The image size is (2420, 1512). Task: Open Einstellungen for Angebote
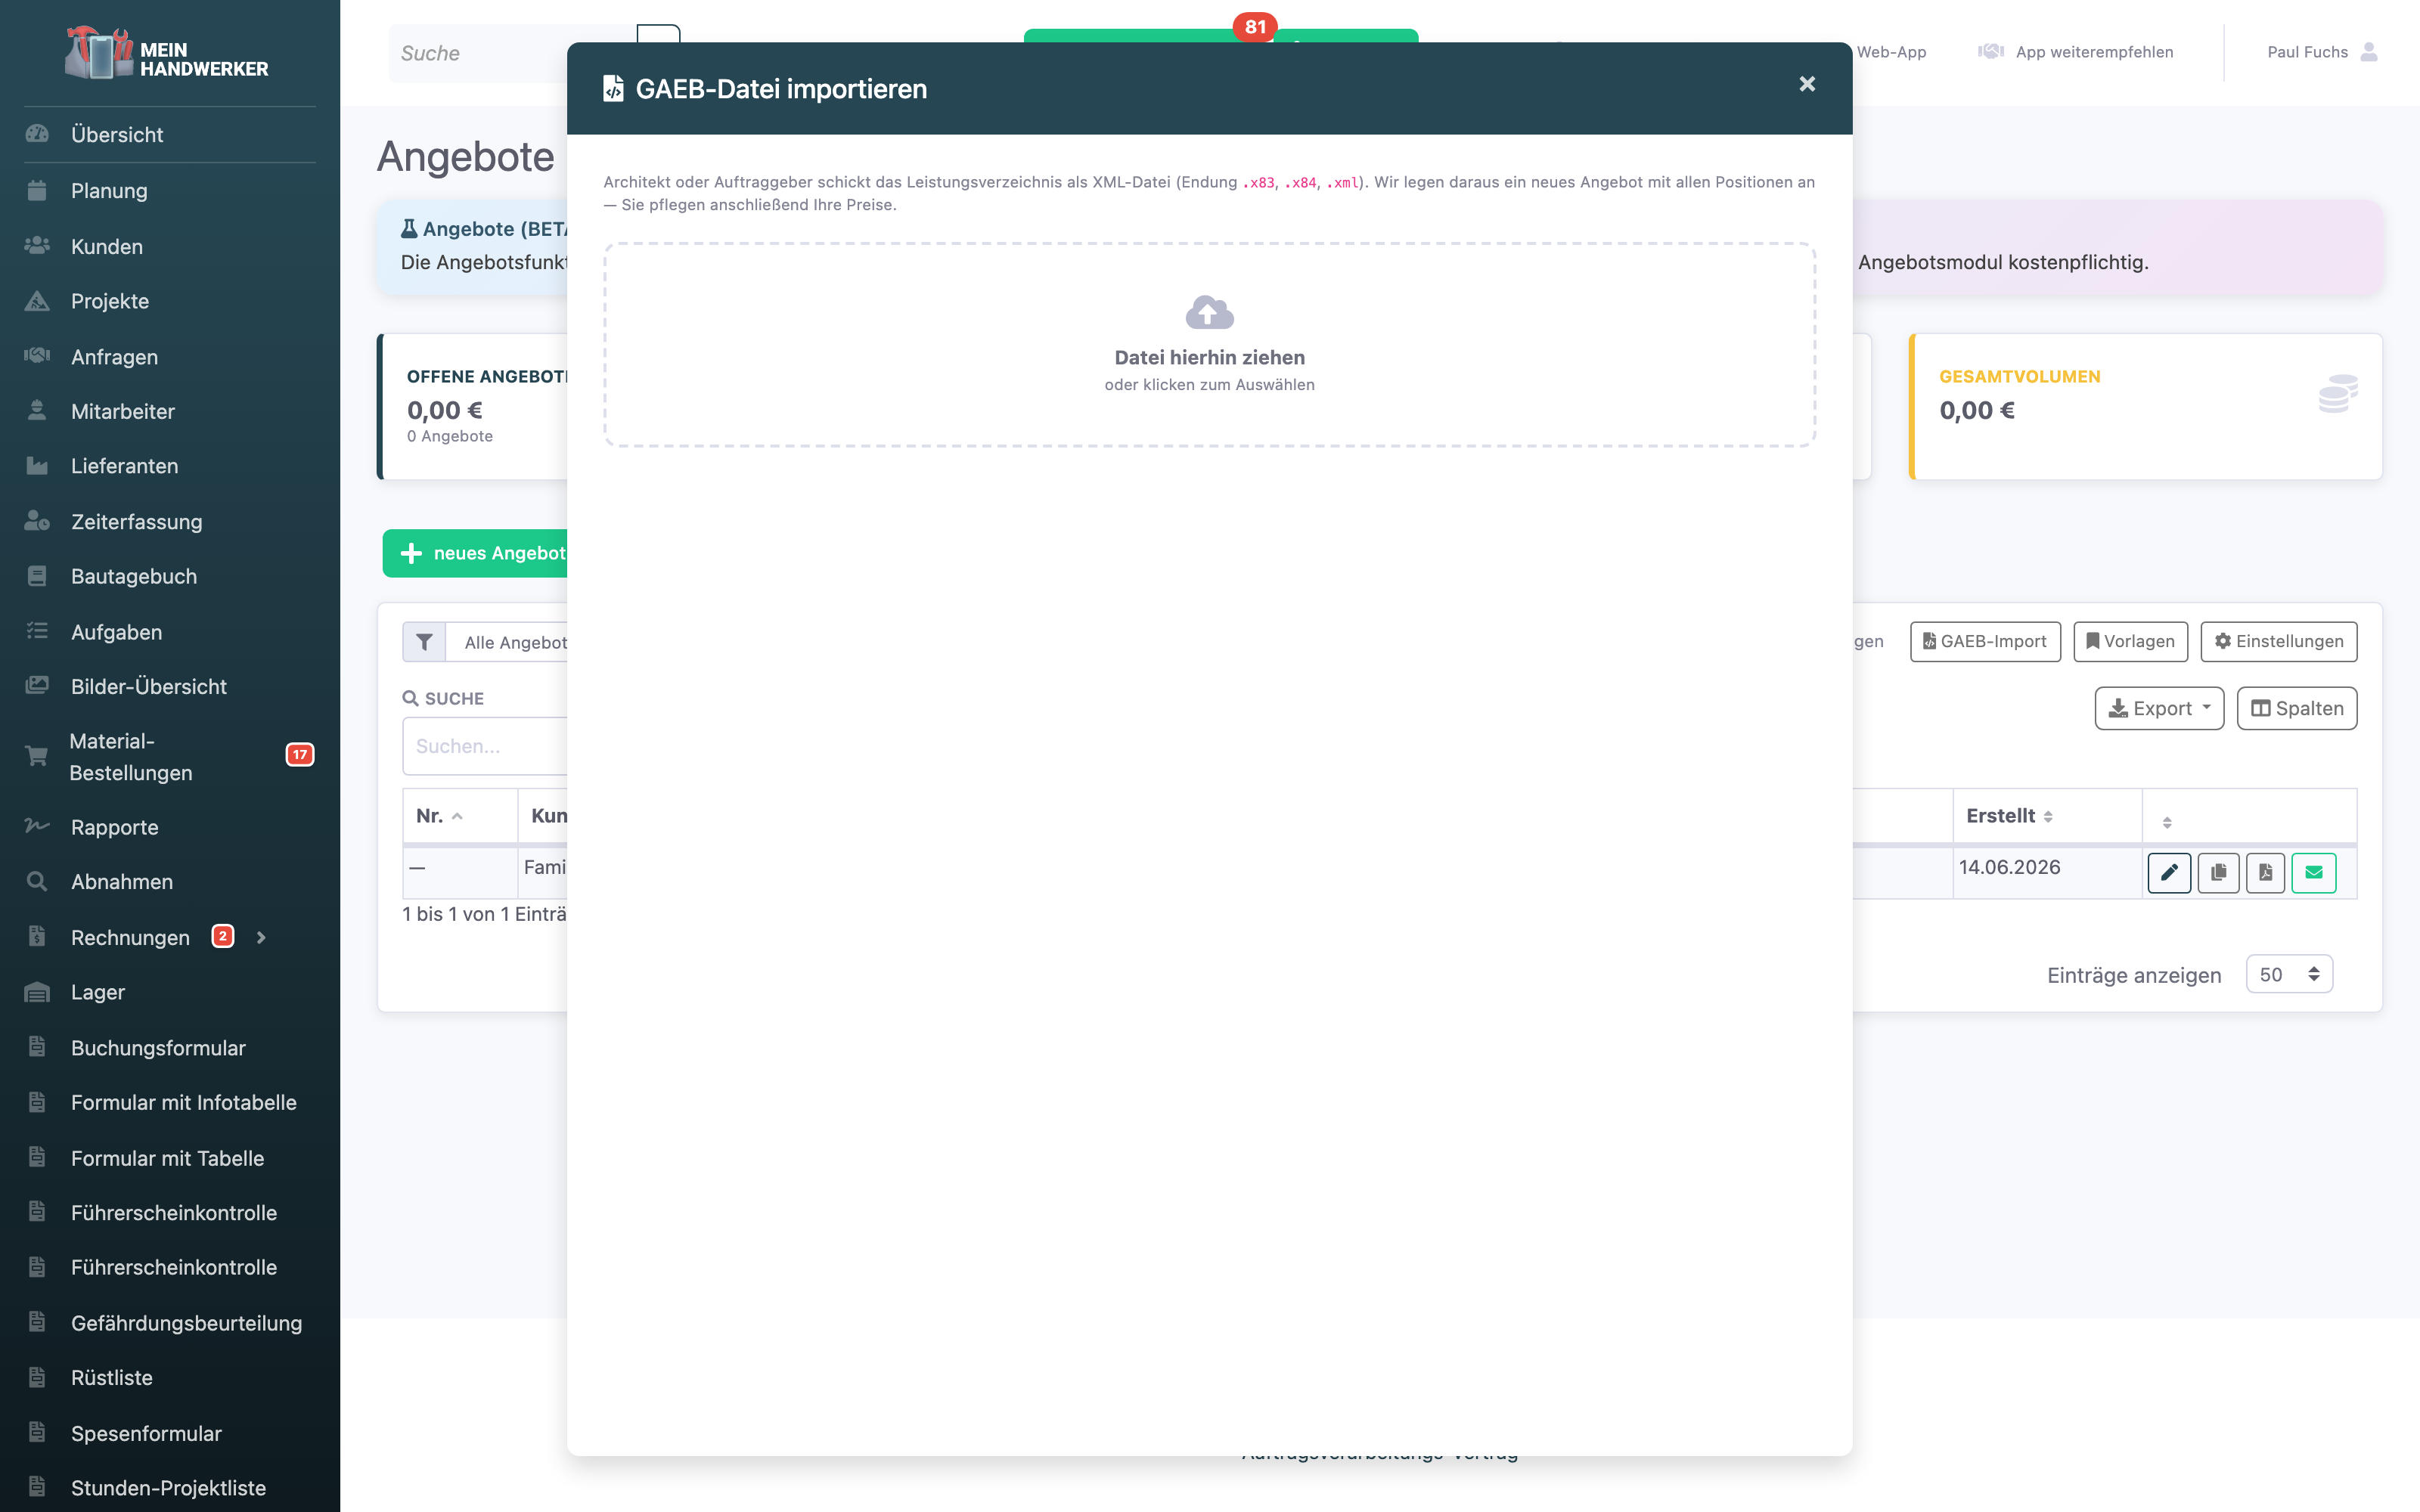point(2278,641)
